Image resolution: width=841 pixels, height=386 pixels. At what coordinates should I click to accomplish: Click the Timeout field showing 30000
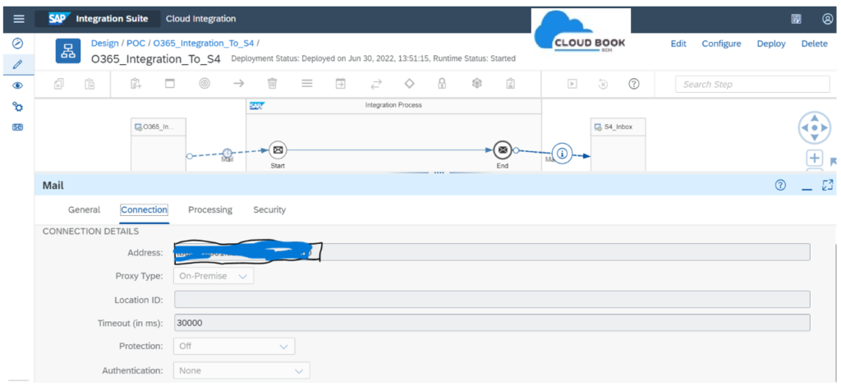(x=492, y=324)
